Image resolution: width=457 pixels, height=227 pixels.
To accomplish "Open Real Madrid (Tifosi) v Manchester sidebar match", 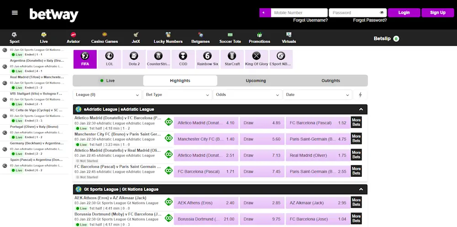I will [x=34, y=83].
